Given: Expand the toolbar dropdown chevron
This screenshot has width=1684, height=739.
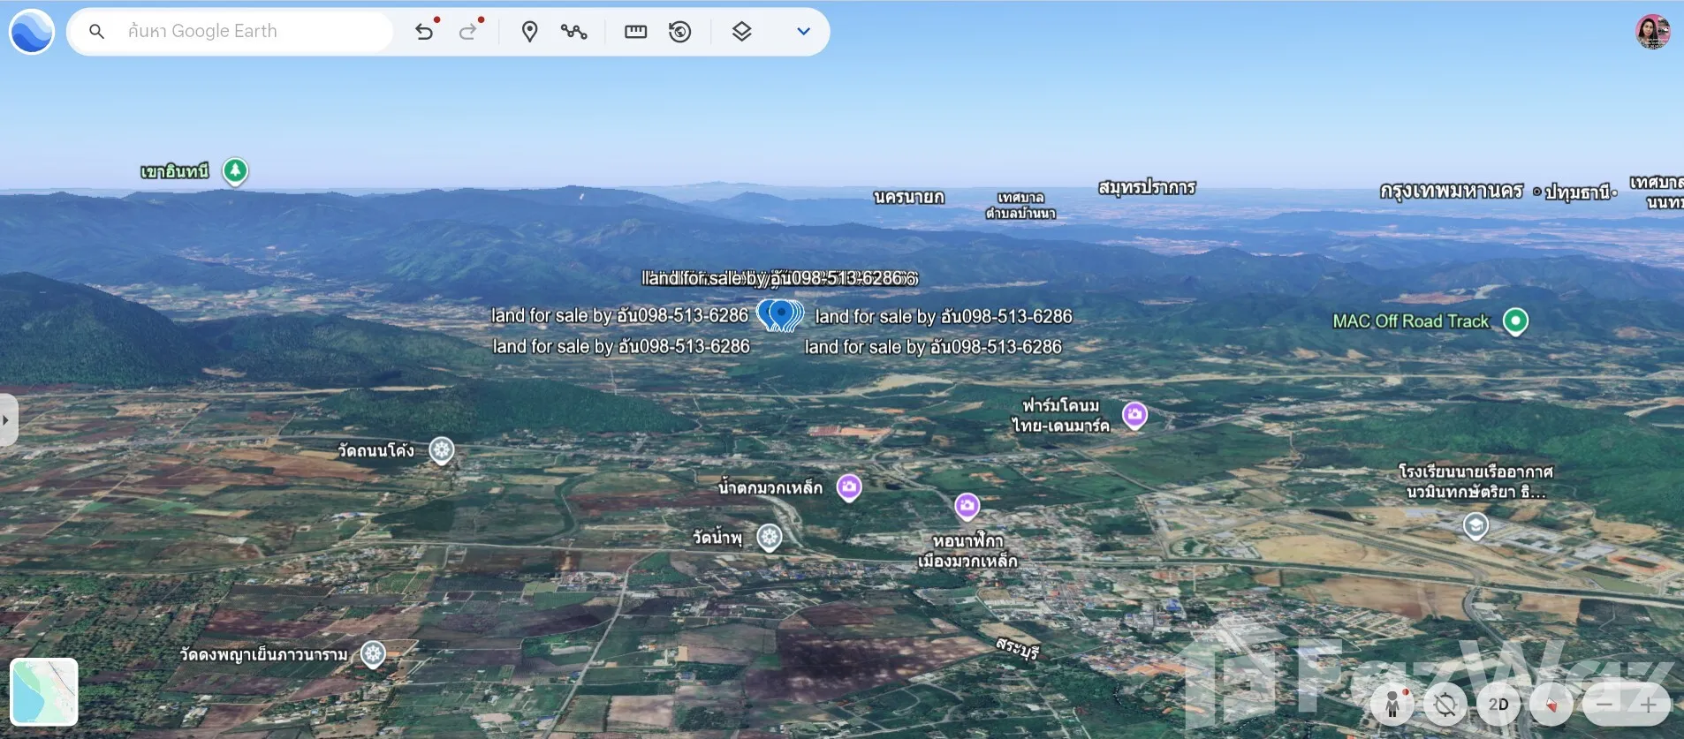Looking at the screenshot, I should coord(803,32).
